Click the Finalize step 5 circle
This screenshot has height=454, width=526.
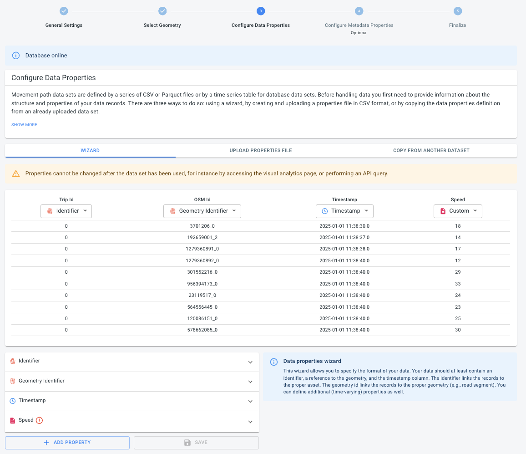(457, 11)
